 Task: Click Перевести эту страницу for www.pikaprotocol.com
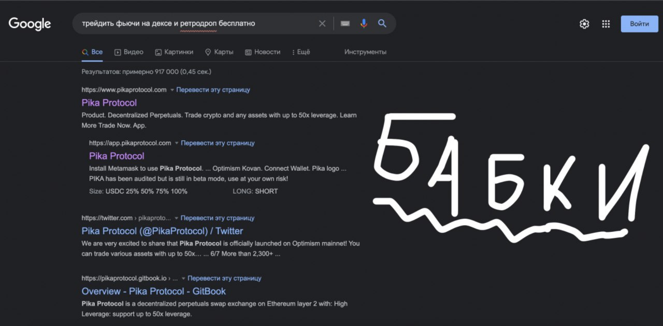[x=213, y=90]
